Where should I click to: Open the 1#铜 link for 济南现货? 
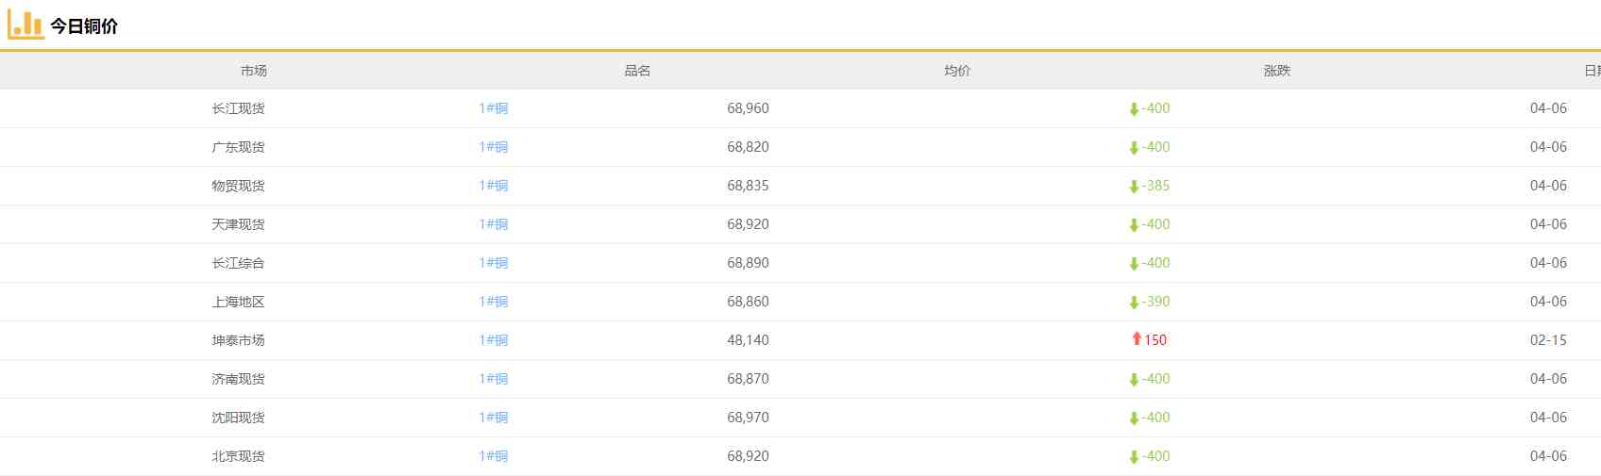pyautogui.click(x=493, y=379)
